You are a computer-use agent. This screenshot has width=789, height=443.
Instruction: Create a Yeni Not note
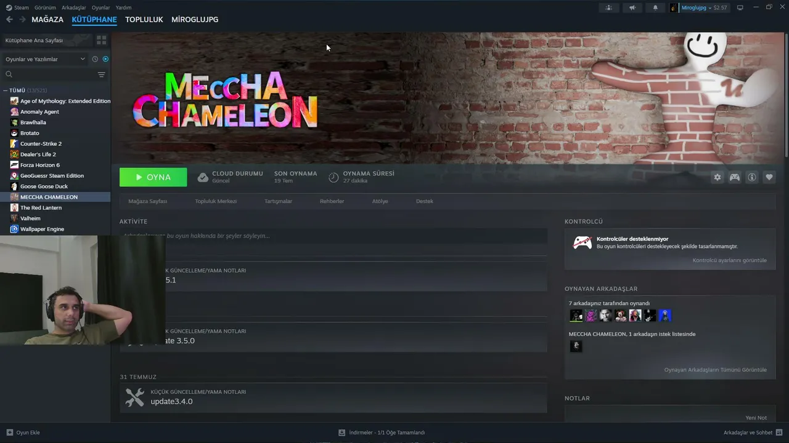pyautogui.click(x=756, y=418)
